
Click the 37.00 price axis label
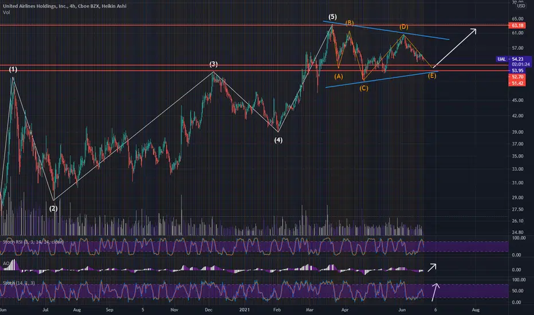click(517, 144)
